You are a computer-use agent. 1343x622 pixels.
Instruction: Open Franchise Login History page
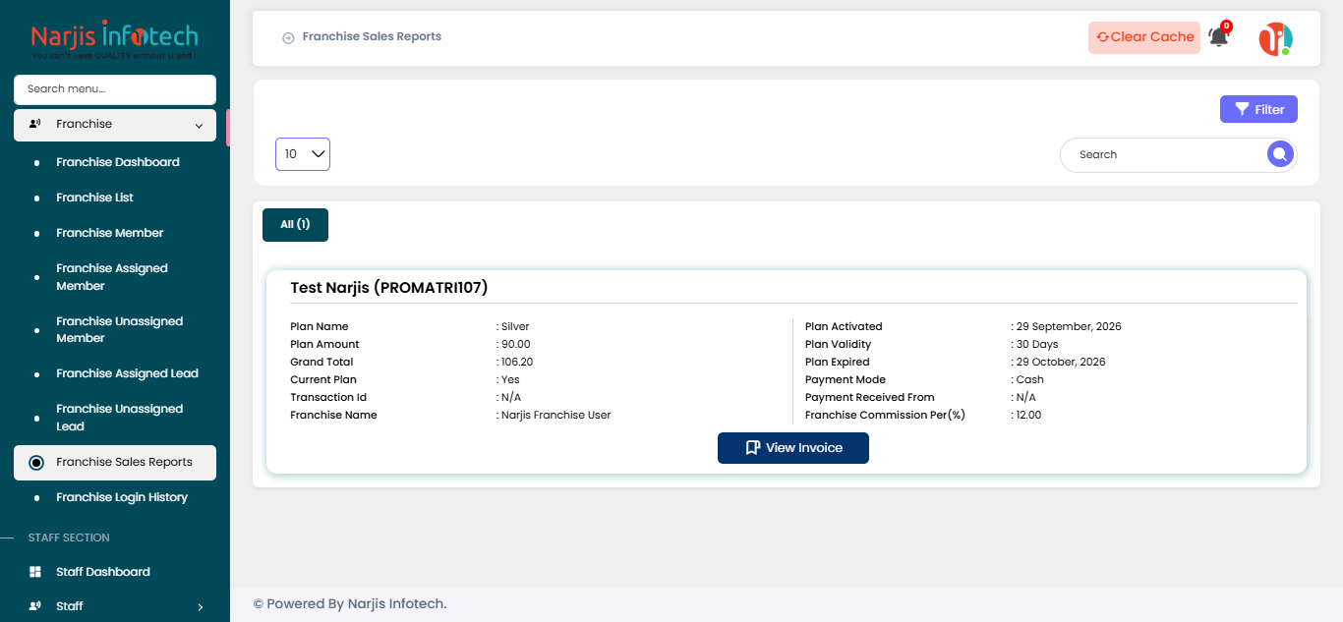point(122,497)
